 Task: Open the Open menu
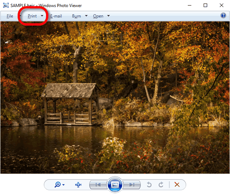pos(98,16)
